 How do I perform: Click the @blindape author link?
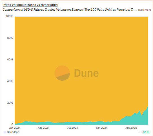coord(13,132)
